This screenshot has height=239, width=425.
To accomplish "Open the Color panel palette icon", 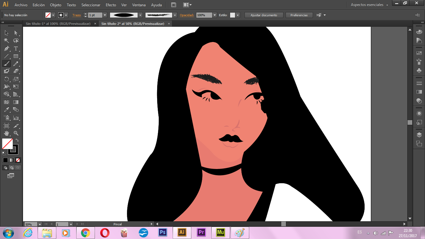I will [419, 32].
